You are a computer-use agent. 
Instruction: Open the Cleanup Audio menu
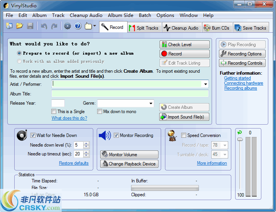pyautogui.click(x=86, y=15)
